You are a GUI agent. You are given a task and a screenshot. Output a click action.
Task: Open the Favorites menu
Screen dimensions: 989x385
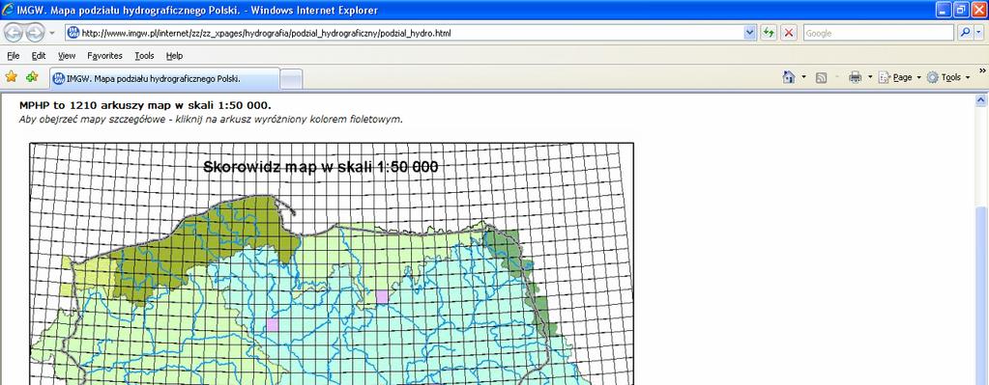click(104, 56)
